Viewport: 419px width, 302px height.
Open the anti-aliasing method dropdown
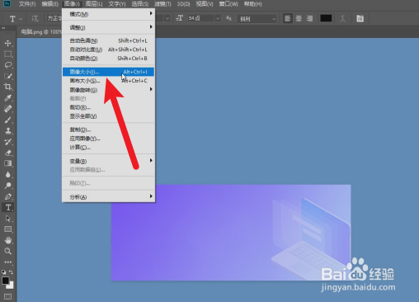pos(257,19)
